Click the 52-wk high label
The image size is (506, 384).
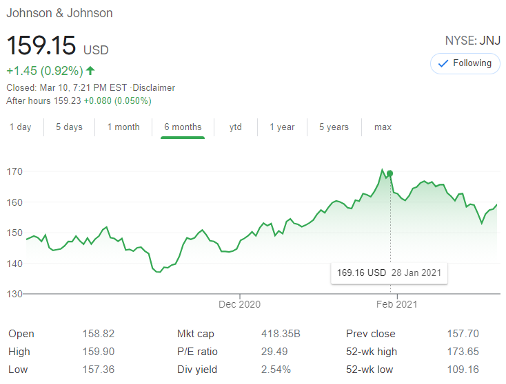click(x=372, y=352)
